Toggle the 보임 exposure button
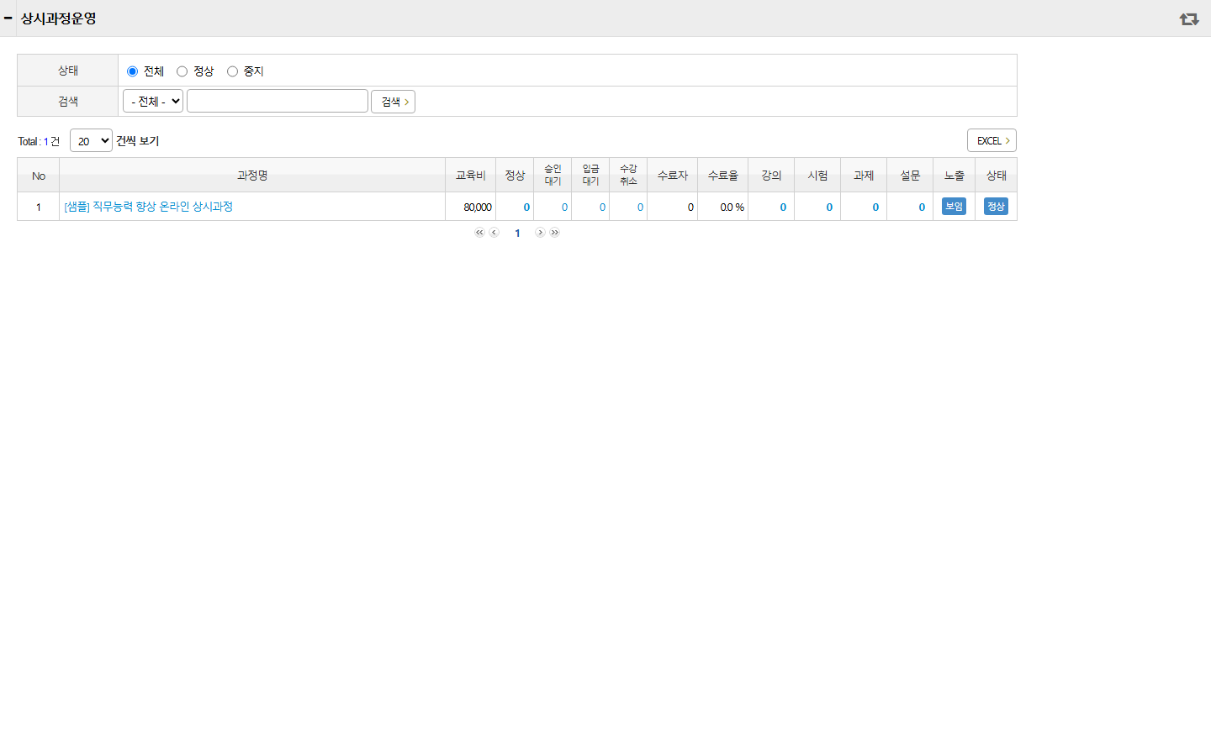Viewport: 1211px width, 756px height. tap(954, 207)
